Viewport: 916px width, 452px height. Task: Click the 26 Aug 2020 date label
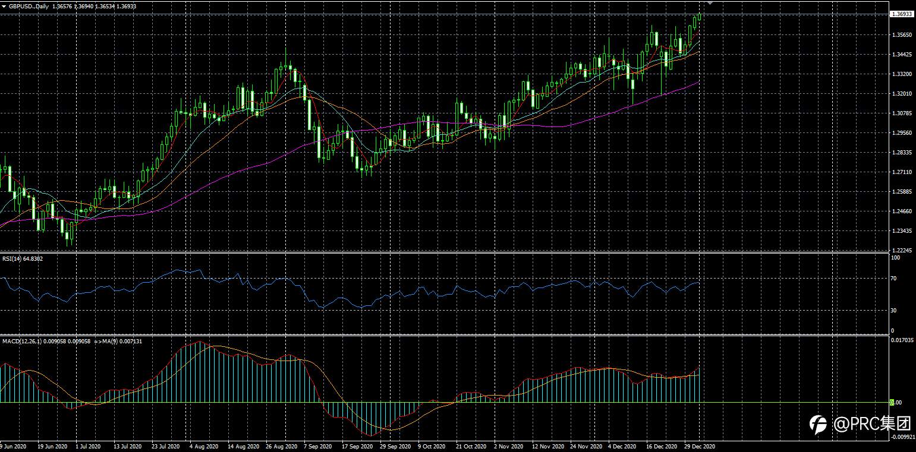(x=281, y=446)
